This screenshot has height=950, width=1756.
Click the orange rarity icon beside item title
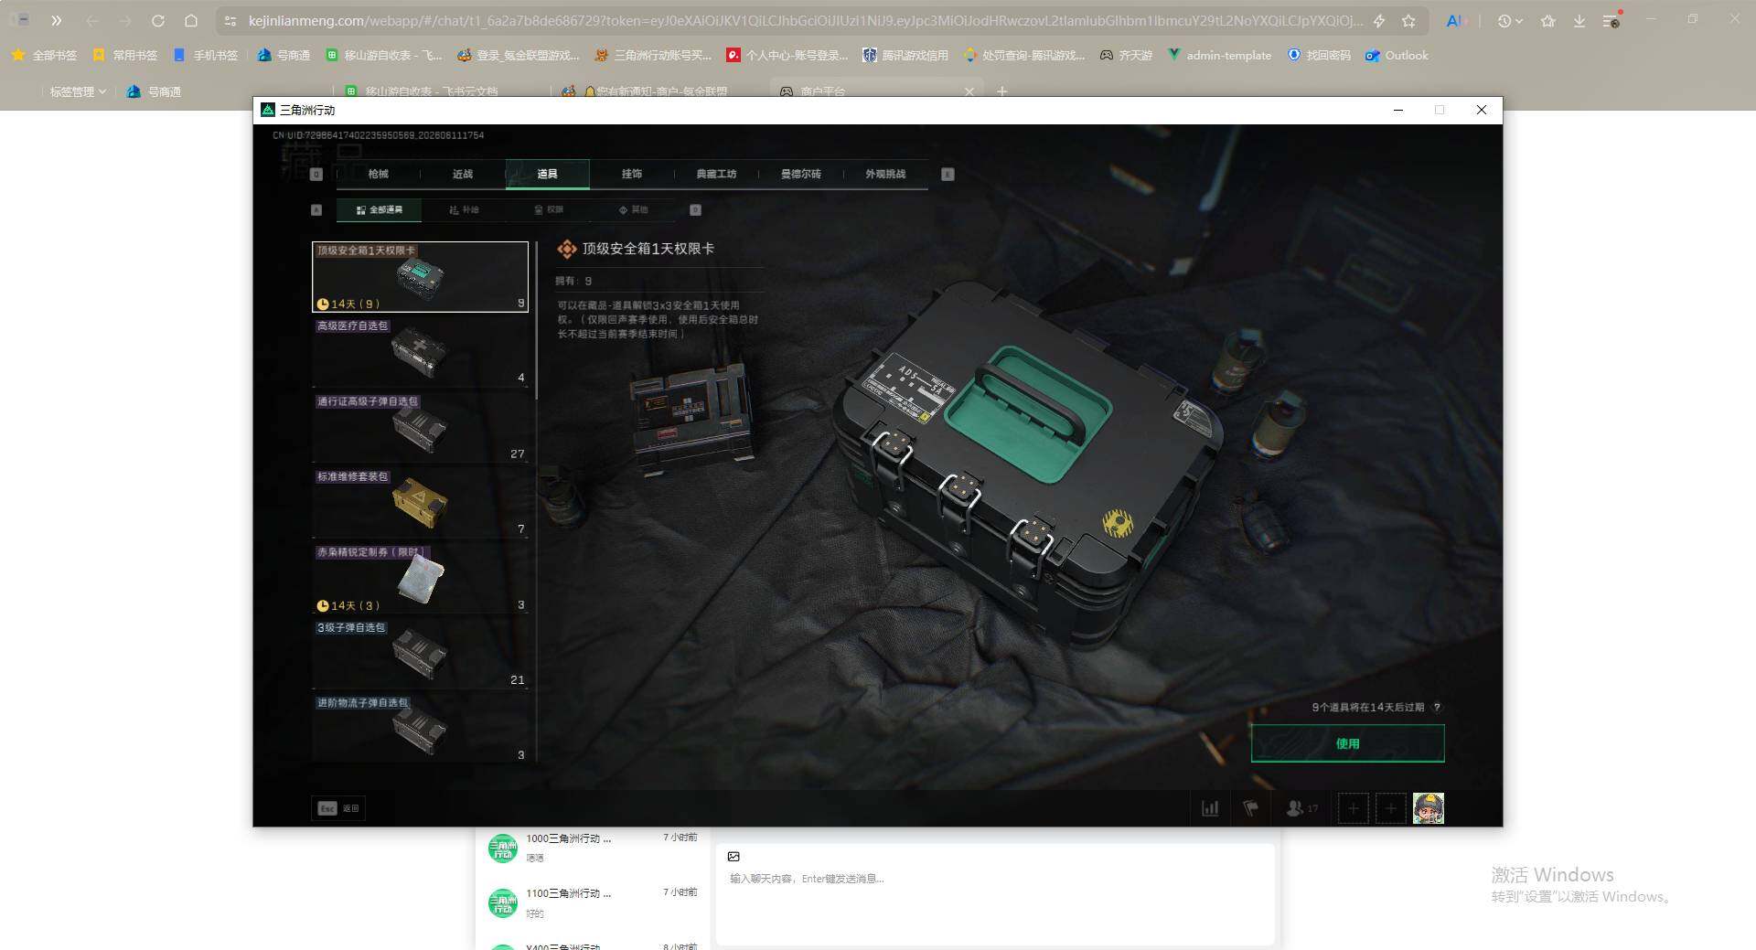pyautogui.click(x=567, y=249)
